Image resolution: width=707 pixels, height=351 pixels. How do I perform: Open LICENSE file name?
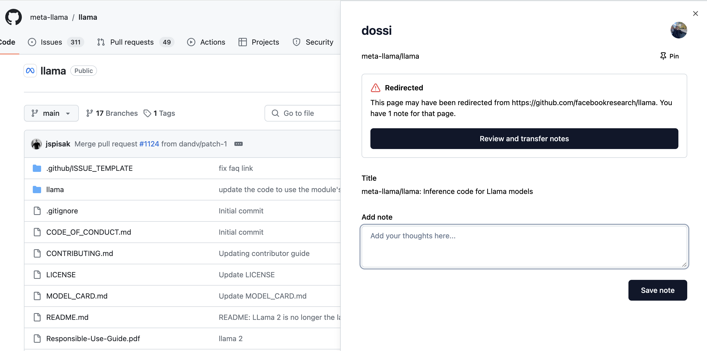[61, 275]
